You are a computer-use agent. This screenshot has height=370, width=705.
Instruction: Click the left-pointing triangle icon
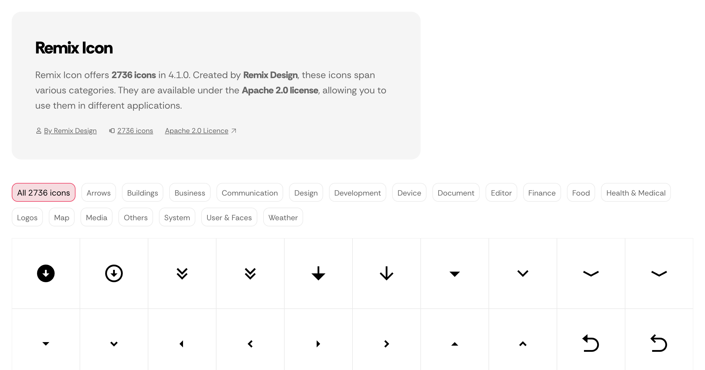point(182,344)
